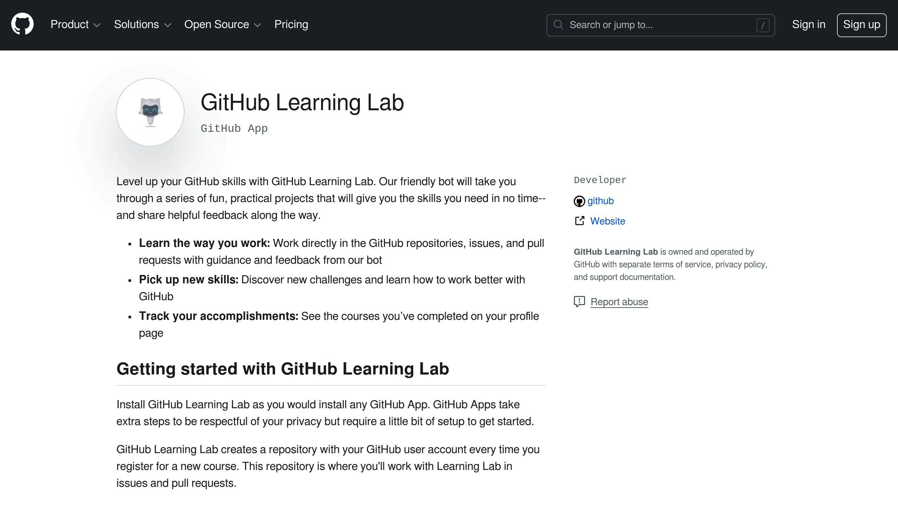Click the Report abuse icon
The image size is (898, 505).
click(x=578, y=302)
